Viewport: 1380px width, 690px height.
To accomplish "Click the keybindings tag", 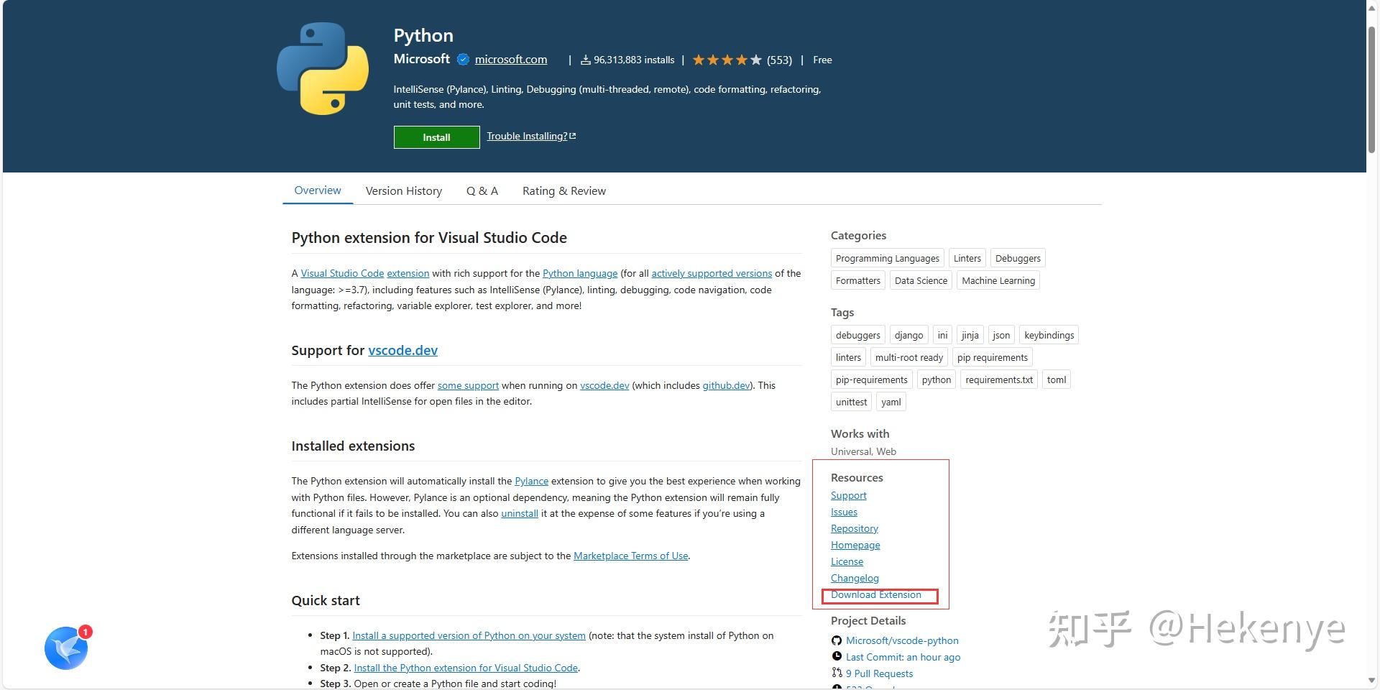I will point(1049,335).
